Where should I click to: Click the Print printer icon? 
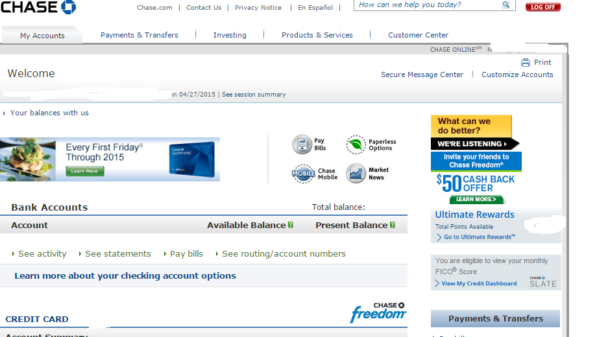(x=526, y=62)
